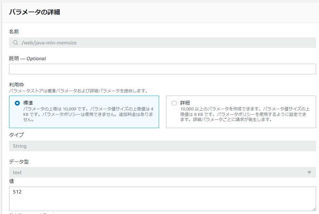Click the データ型 label

[19, 162]
